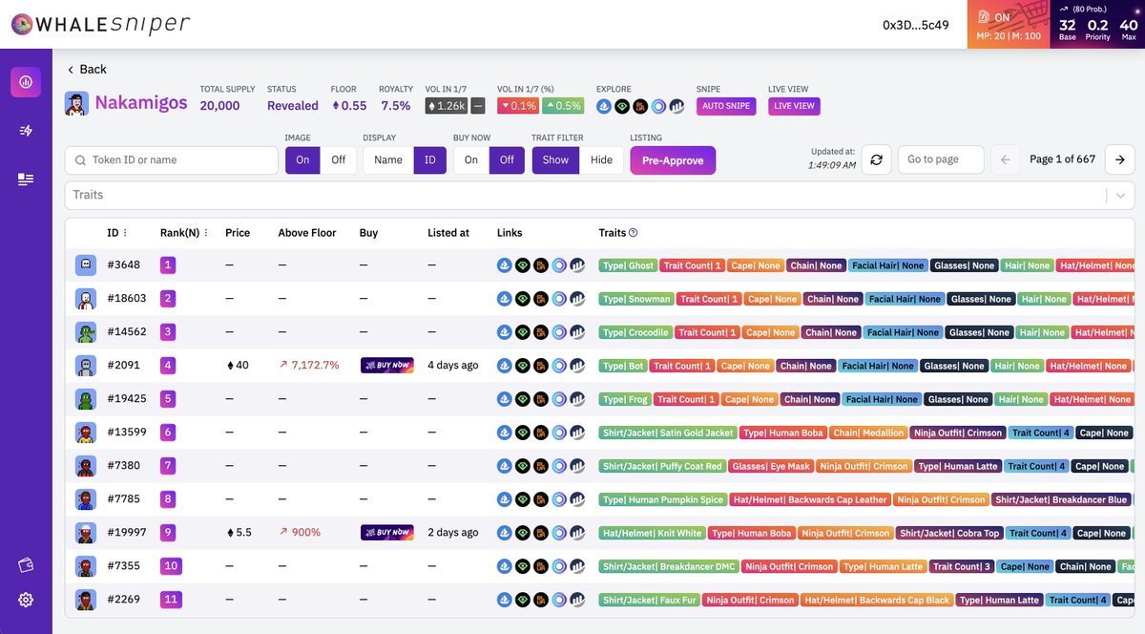
Task: Turn Buy Now filter Off
Action: [507, 159]
